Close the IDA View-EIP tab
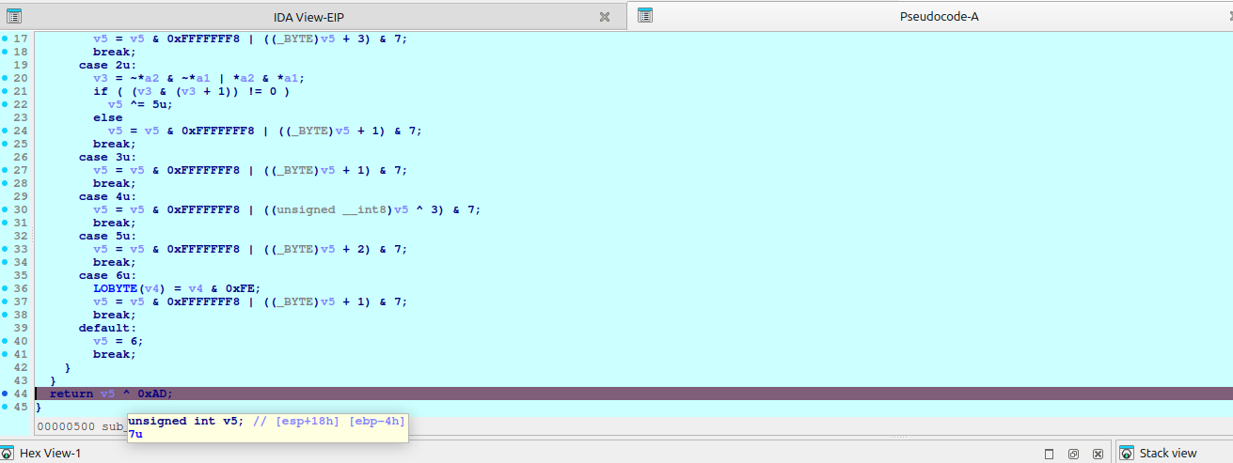Viewport: 1233px width, 463px height. tap(605, 16)
